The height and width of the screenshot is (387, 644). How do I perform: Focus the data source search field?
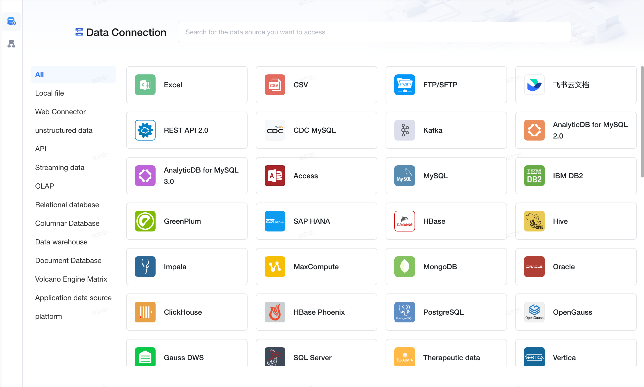click(375, 32)
